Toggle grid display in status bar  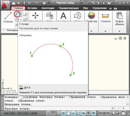[53, 113]
